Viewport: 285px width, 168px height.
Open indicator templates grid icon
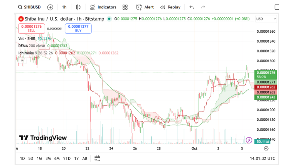(125, 7)
